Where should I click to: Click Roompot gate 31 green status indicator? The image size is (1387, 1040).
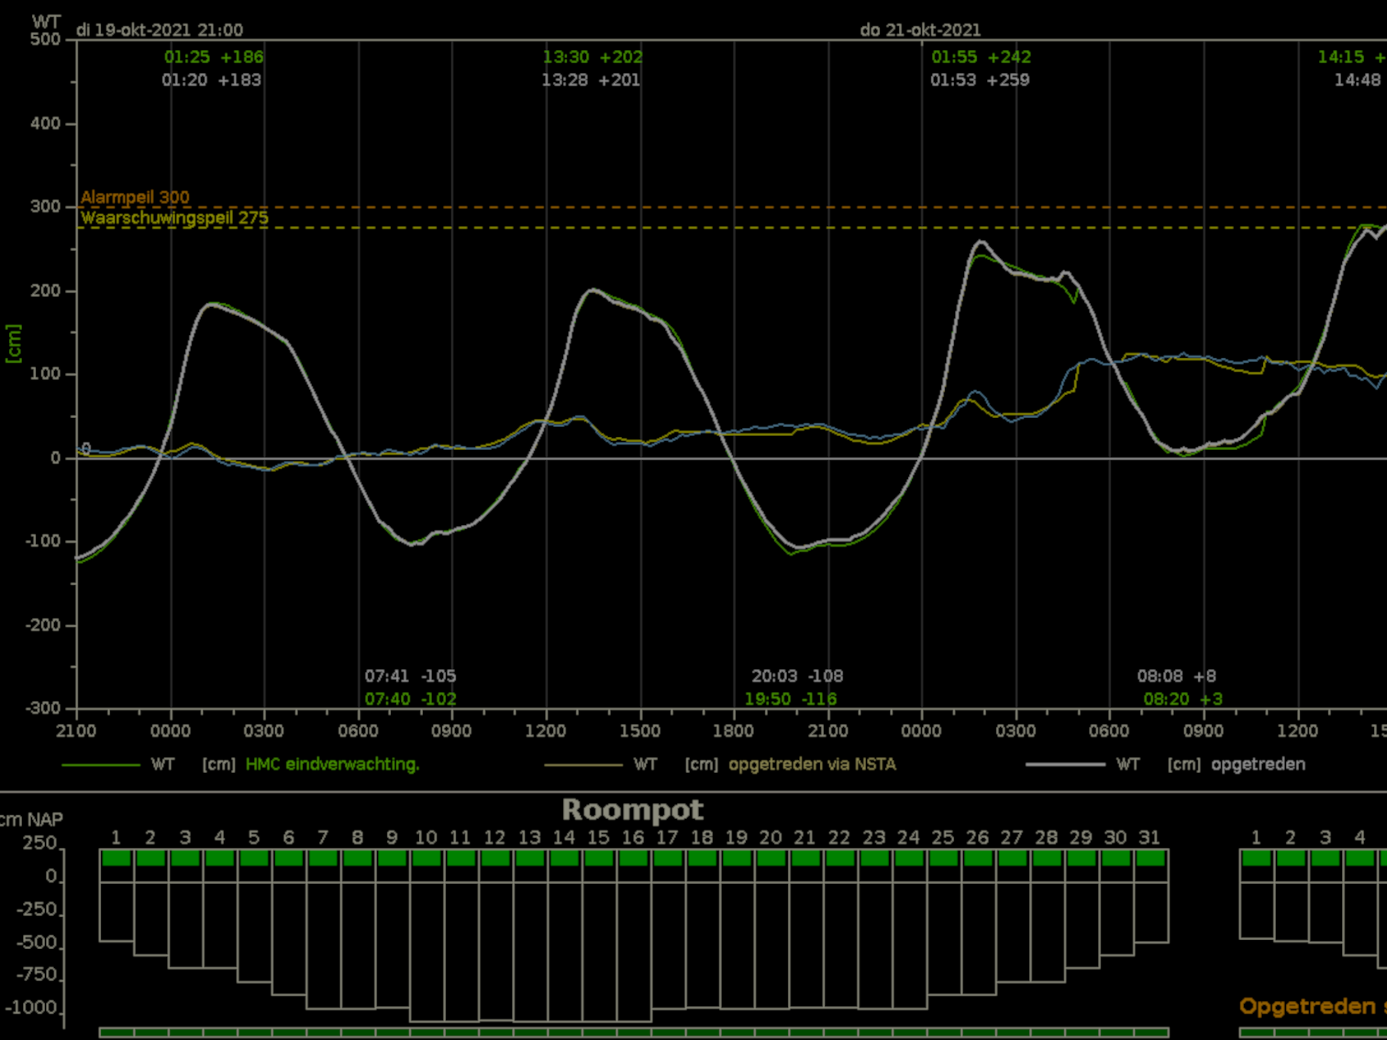(1151, 858)
